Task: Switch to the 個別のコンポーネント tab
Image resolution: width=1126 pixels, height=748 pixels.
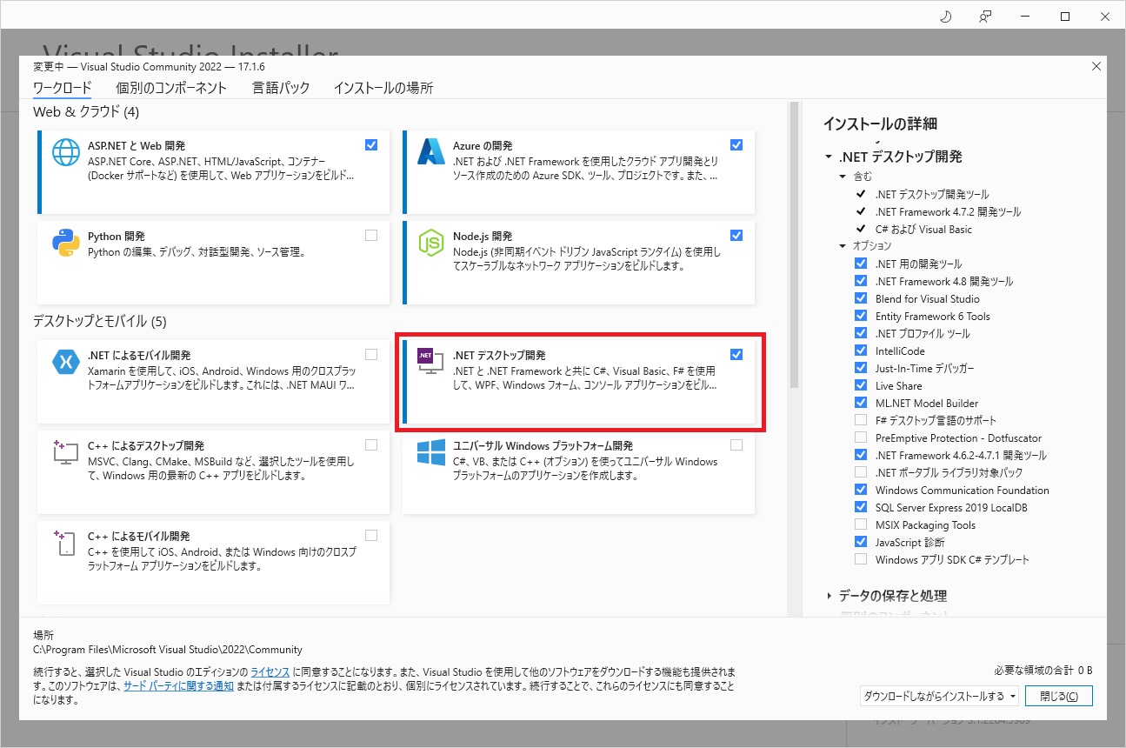Action: tap(171, 88)
